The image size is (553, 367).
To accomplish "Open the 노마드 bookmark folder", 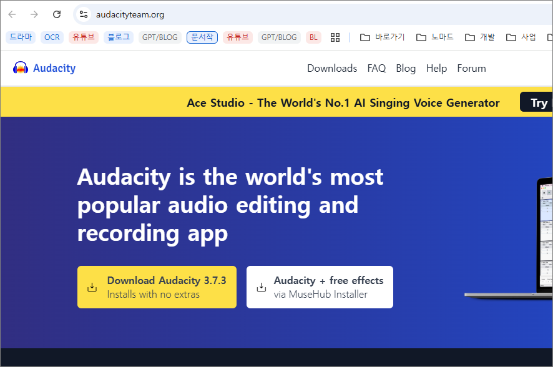I will [434, 37].
